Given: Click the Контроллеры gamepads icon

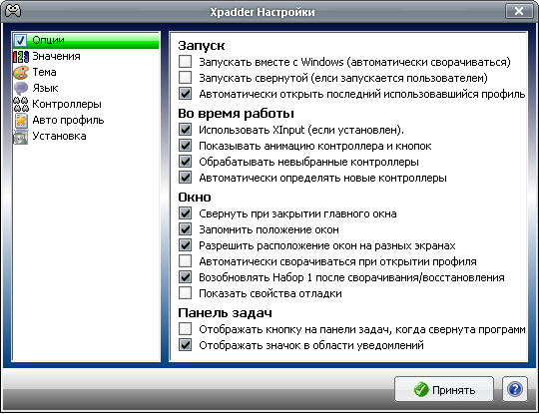Looking at the screenshot, I should point(21,104).
